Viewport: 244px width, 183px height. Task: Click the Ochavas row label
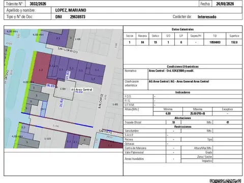(130, 144)
